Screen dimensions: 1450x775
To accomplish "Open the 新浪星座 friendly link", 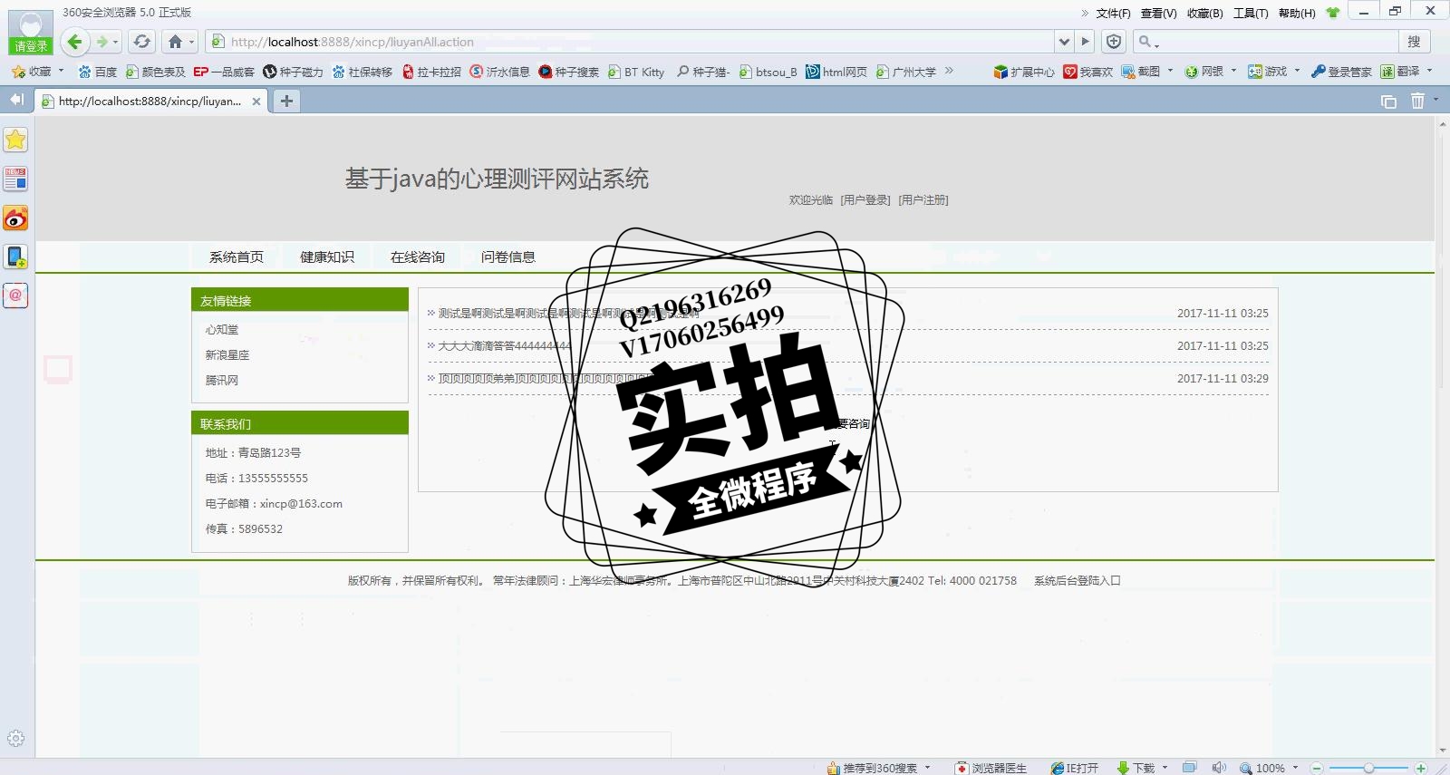I will 227,355.
